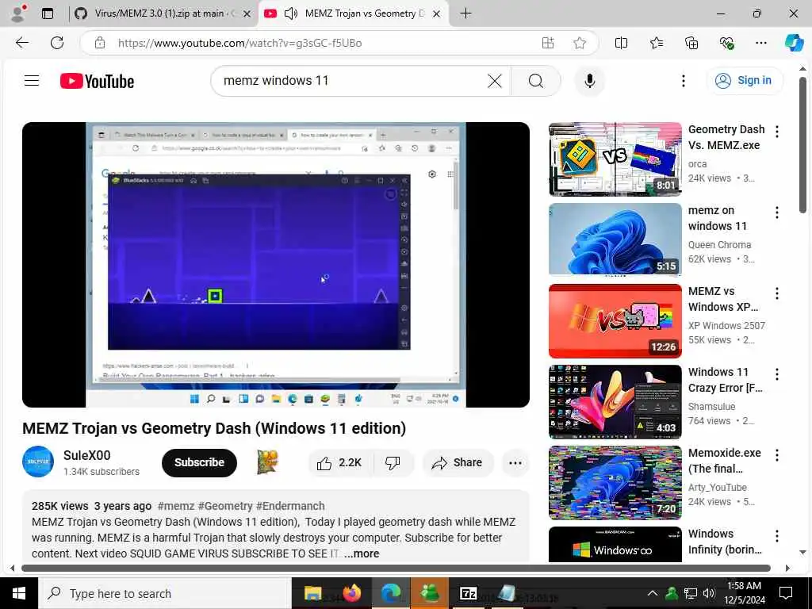Open the SuleX00 channel name link
This screenshot has width=812, height=609.
(86, 455)
